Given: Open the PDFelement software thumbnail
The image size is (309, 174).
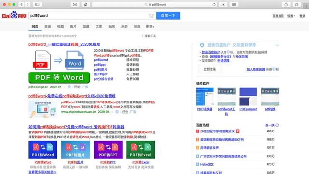Looking at the screenshot, I should coord(248,97).
